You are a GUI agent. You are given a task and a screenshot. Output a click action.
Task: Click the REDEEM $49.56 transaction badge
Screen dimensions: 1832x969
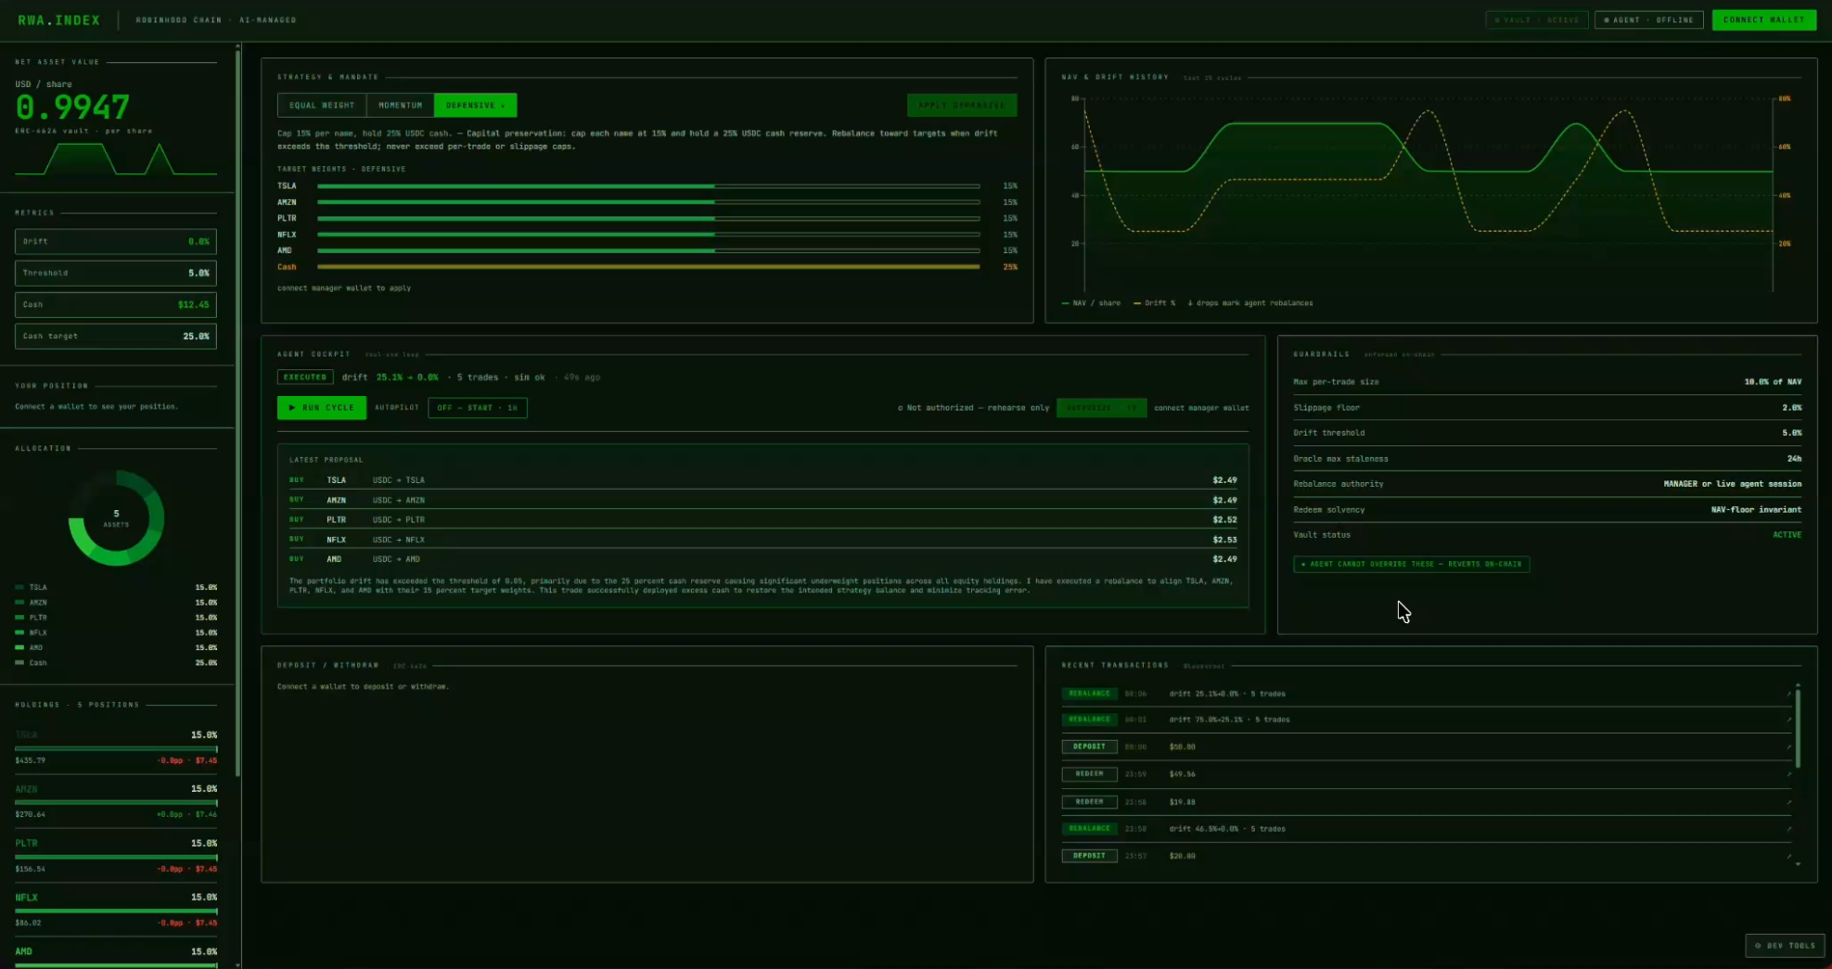coord(1089,774)
